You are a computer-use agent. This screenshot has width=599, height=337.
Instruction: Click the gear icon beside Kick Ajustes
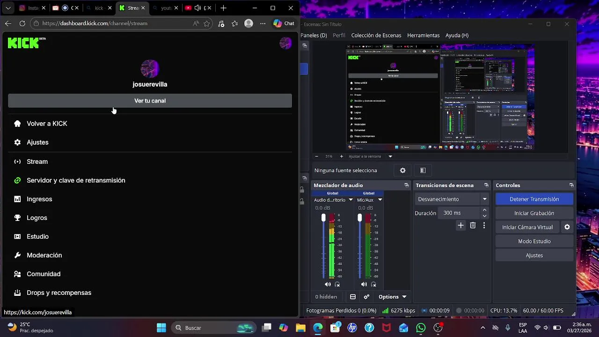(17, 142)
